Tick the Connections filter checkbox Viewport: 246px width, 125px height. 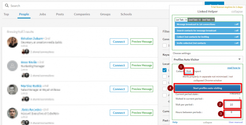pyautogui.click(x=165, y=46)
